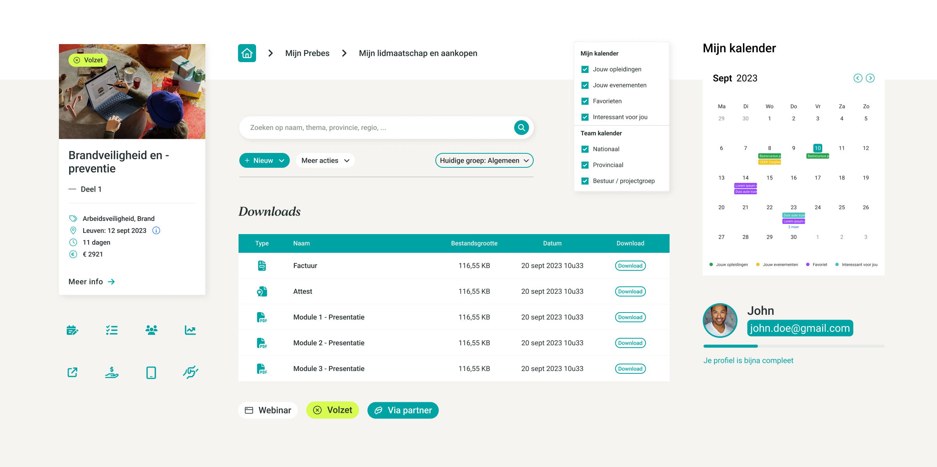Click the handshake slash icon
This screenshot has width=937, height=467.
coord(191,372)
